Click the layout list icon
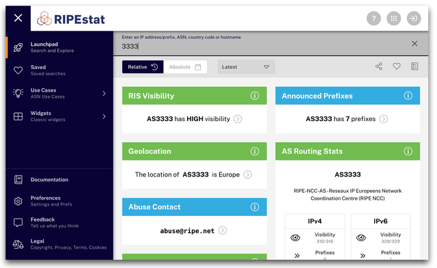Viewport: 437px width, 268px height. pyautogui.click(x=414, y=66)
